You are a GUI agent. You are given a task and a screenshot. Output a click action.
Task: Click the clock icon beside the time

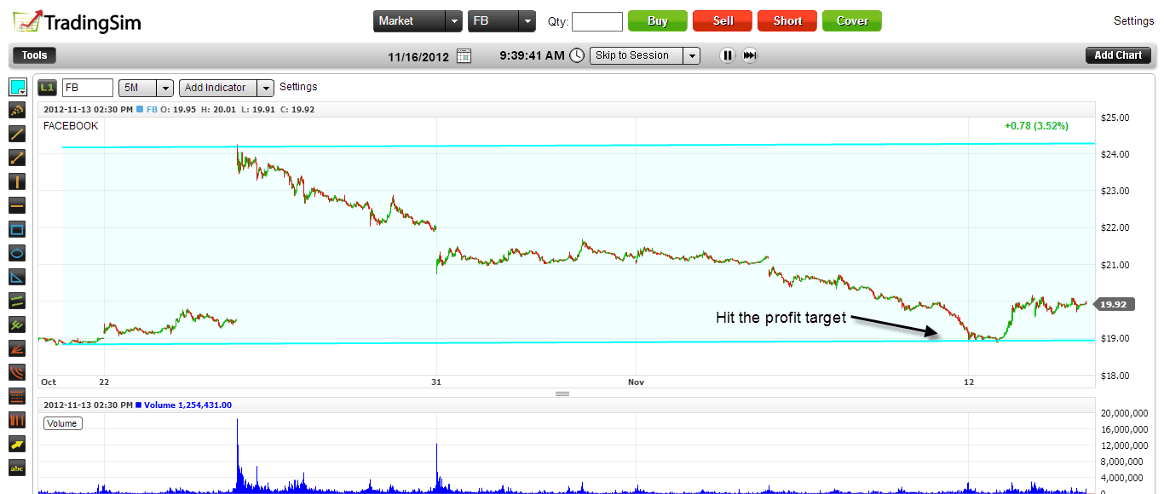click(x=577, y=55)
